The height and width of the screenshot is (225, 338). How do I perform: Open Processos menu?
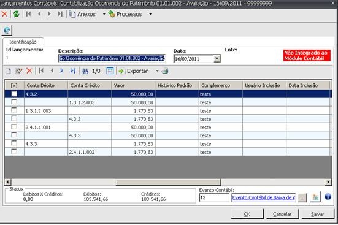point(125,14)
